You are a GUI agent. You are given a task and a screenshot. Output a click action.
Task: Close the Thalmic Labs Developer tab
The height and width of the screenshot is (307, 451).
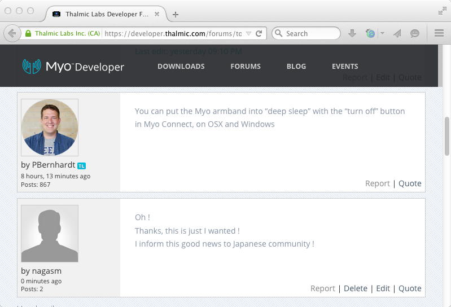[157, 14]
